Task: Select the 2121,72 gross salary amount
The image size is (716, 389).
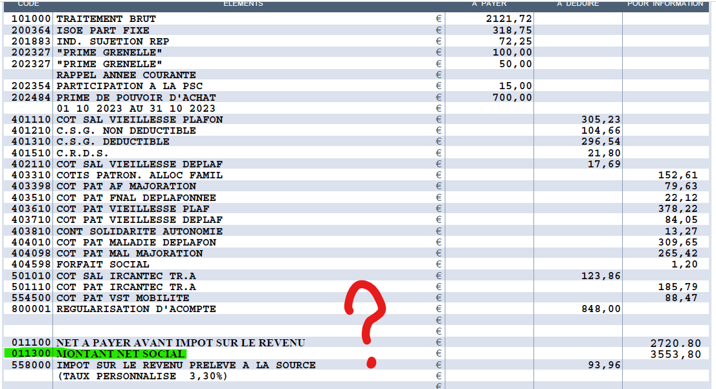Action: 509,19
